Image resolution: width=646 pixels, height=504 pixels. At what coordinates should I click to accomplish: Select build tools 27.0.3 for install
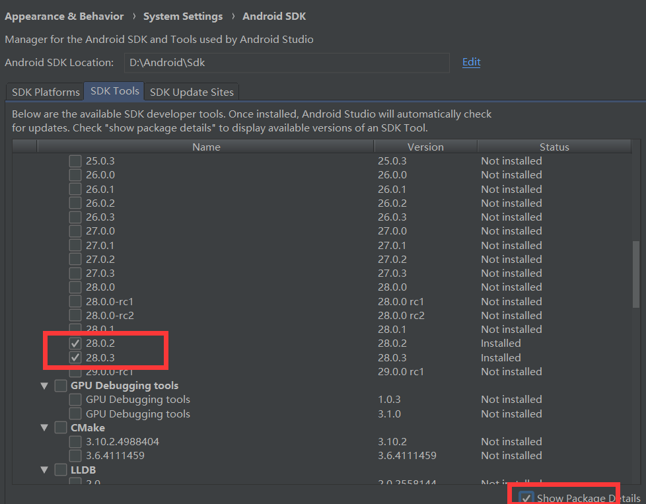75,273
